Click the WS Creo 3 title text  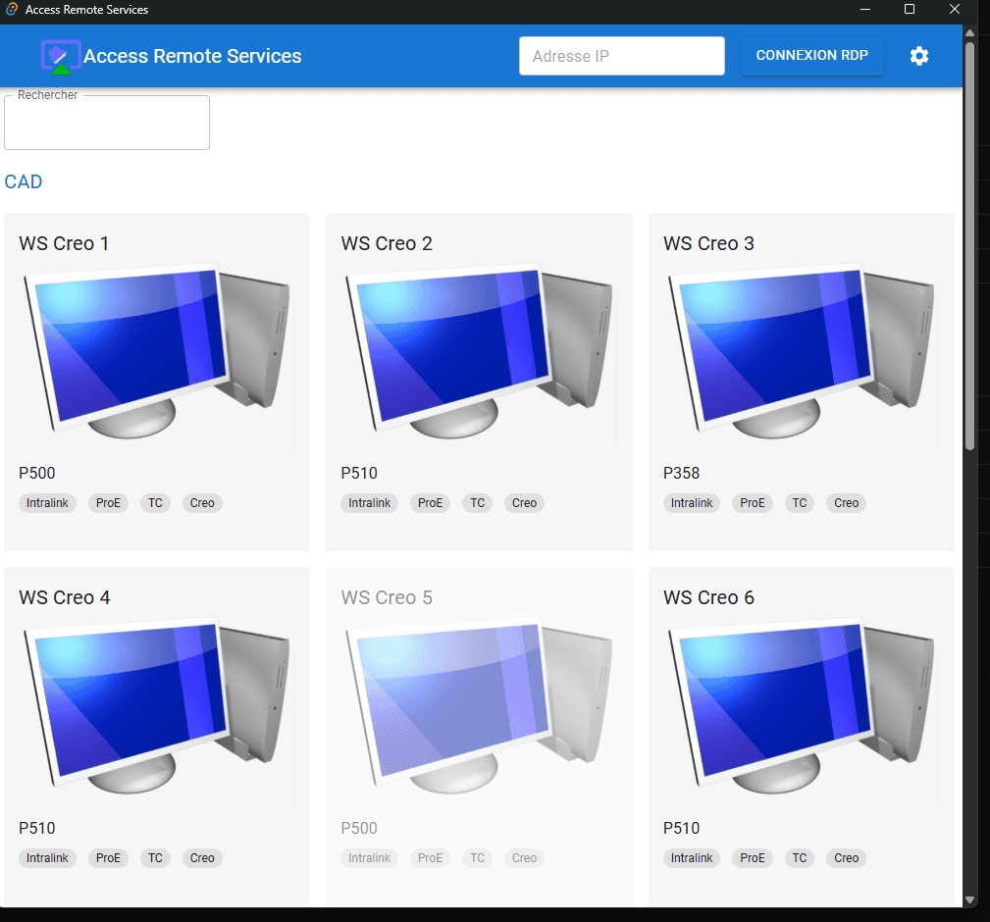pyautogui.click(x=708, y=243)
